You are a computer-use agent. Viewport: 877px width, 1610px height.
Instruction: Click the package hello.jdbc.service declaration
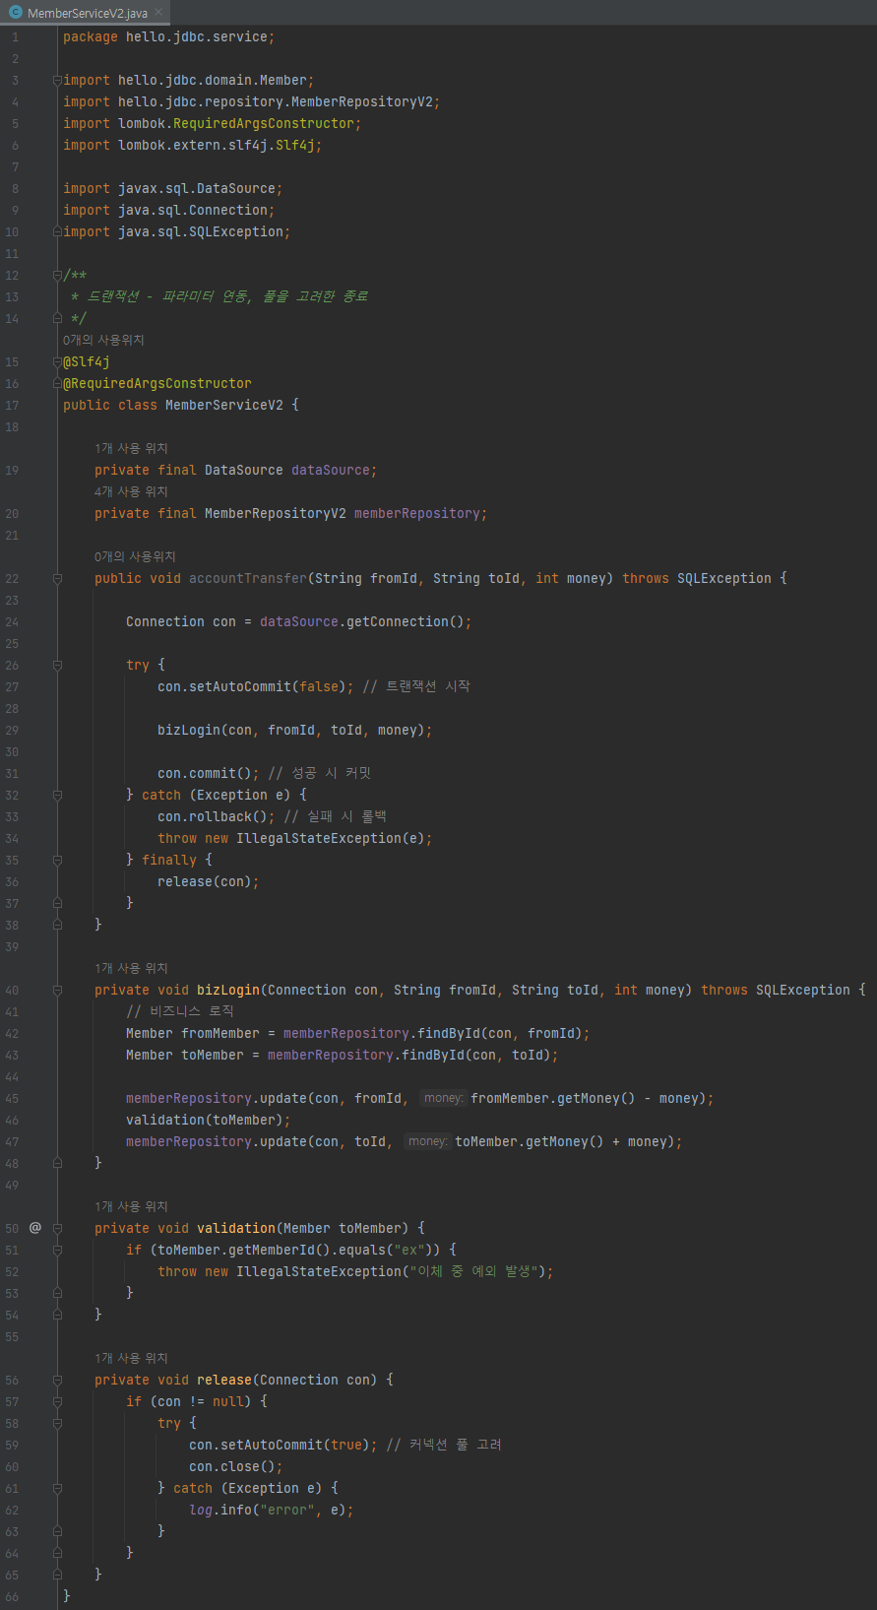point(169,36)
